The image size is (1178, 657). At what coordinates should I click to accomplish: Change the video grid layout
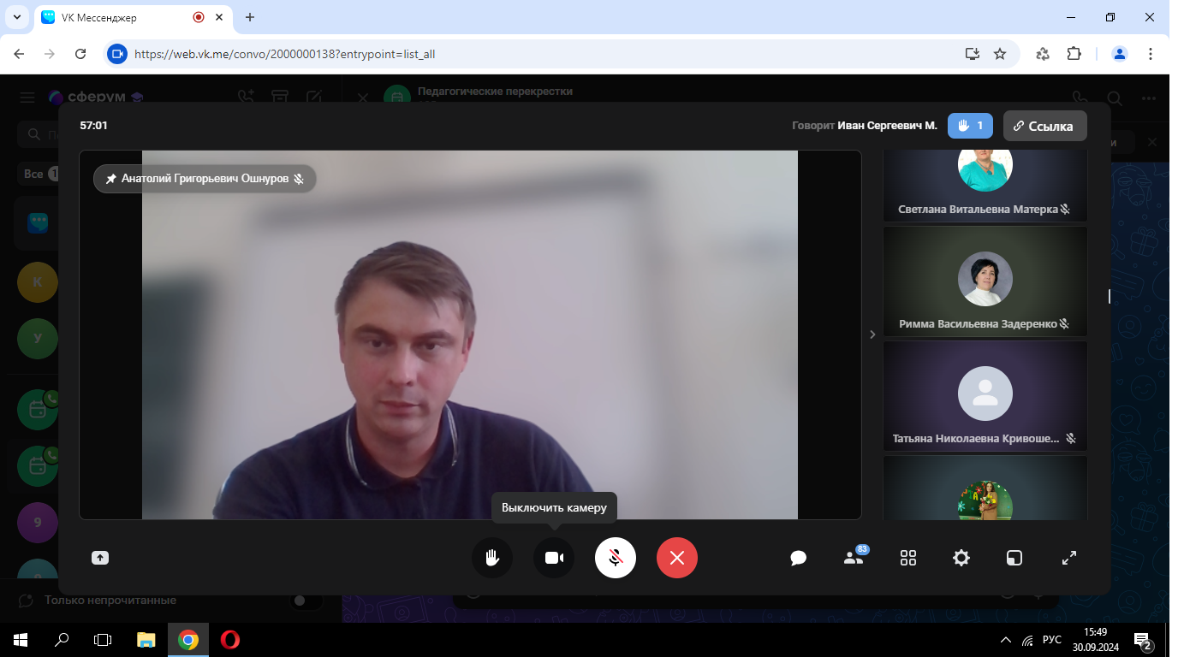908,558
